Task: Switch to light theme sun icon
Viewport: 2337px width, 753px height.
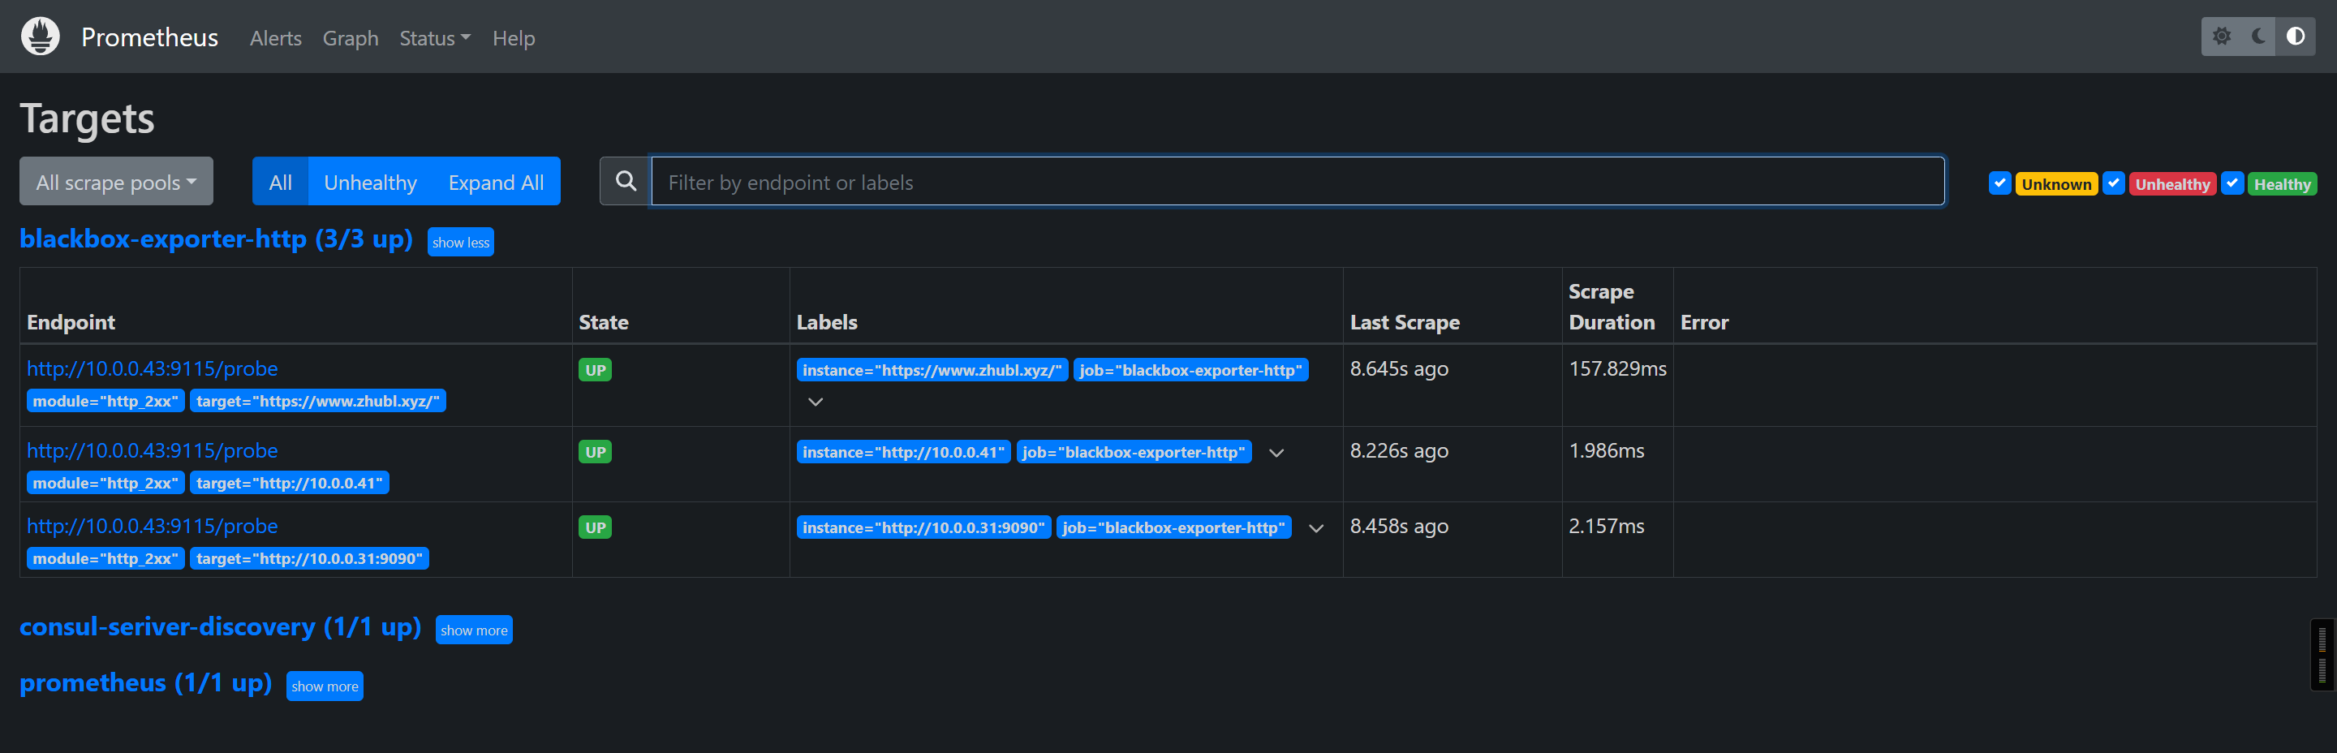Action: pyautogui.click(x=2222, y=37)
